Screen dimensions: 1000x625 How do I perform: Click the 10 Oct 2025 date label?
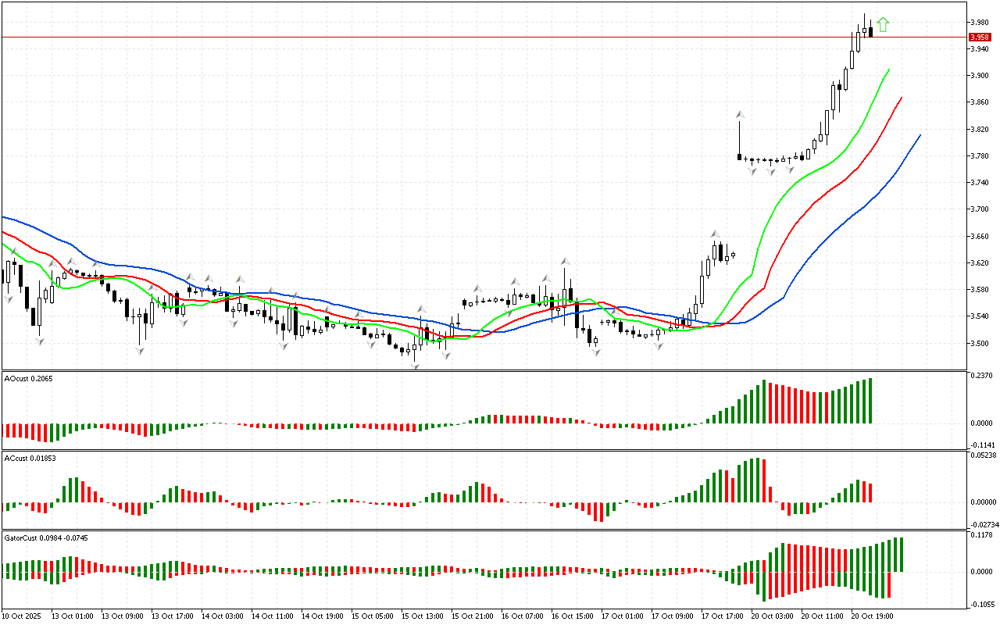(x=21, y=616)
